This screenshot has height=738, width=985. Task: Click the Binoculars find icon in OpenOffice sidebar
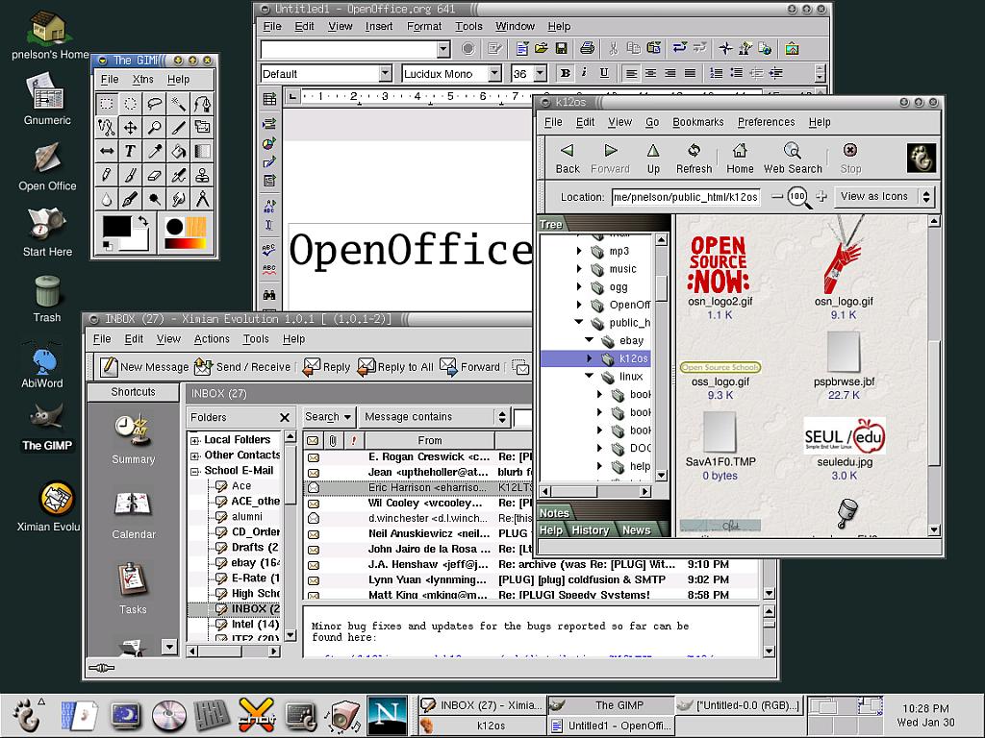click(269, 295)
